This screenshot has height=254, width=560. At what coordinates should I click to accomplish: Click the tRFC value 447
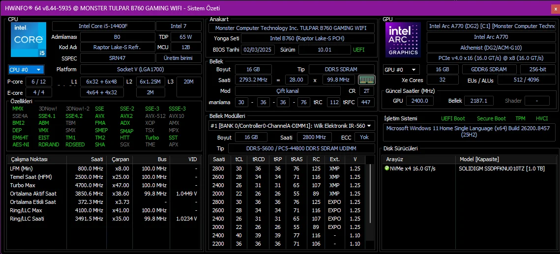pos(365,102)
